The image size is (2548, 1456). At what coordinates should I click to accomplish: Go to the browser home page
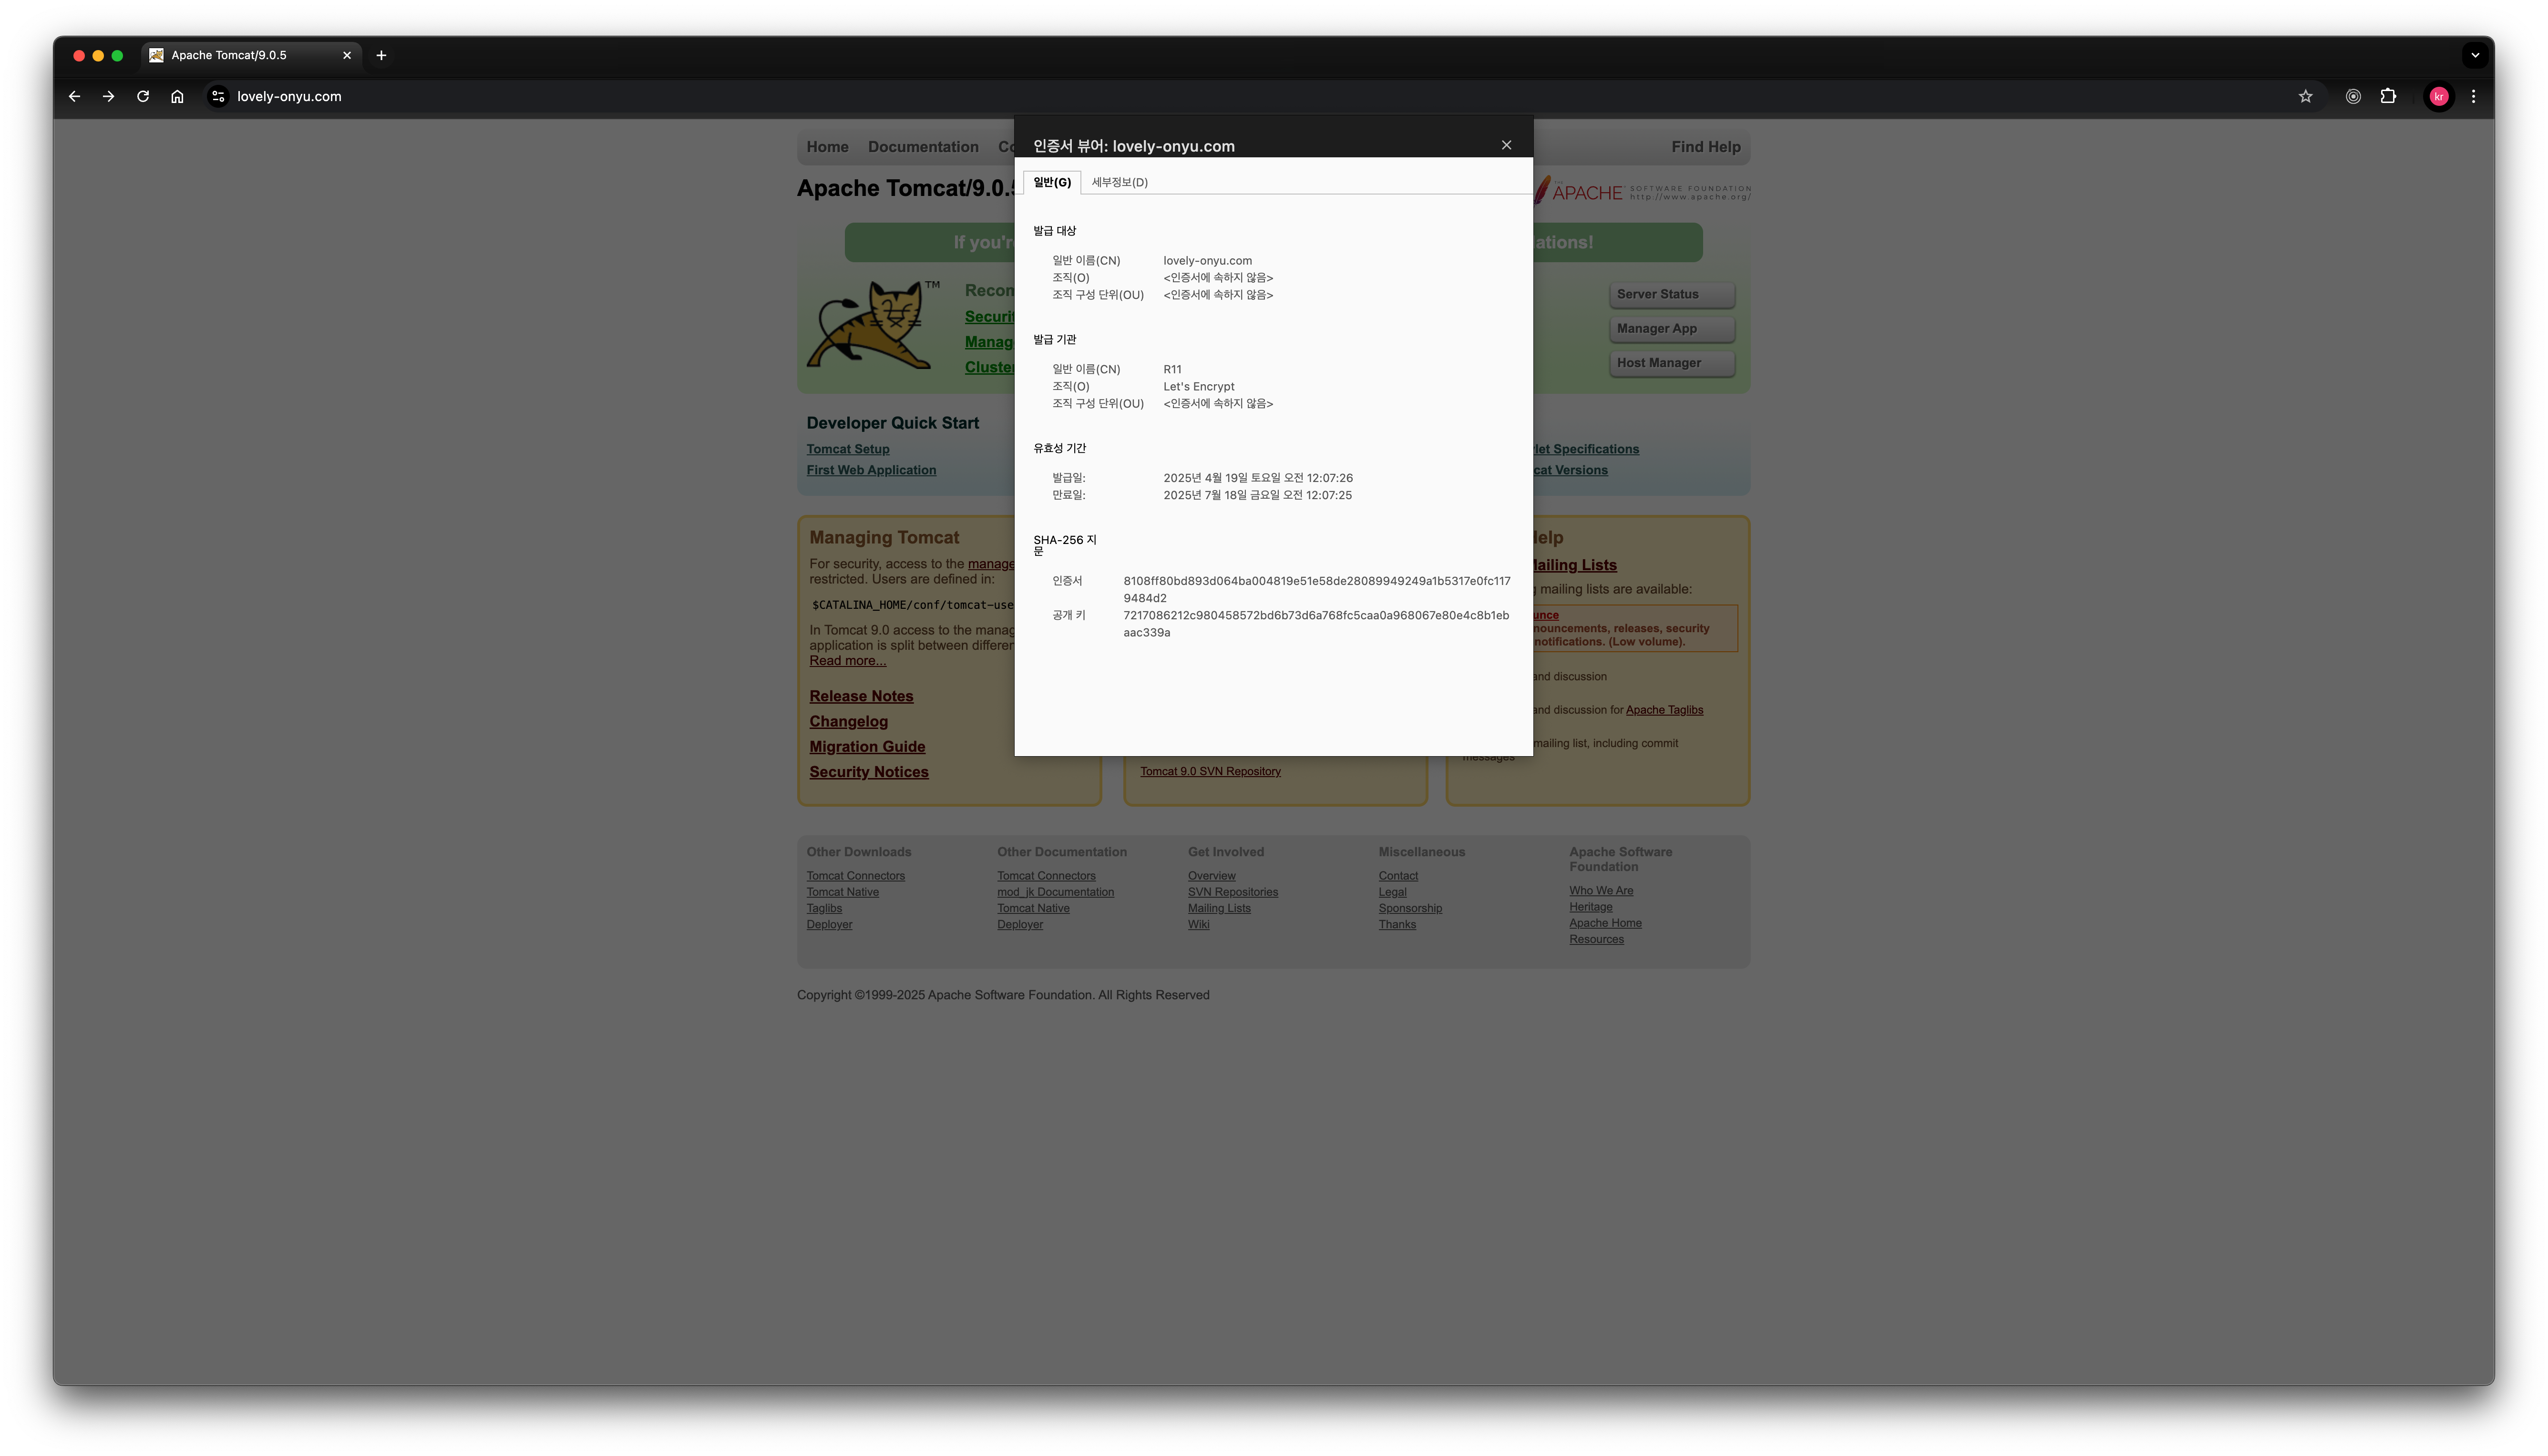click(x=177, y=97)
